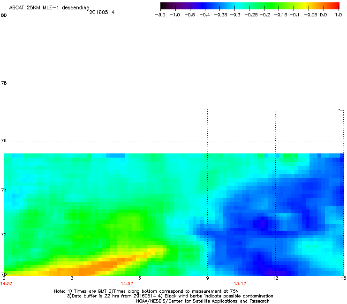Click the '12' longitude axis label

coord(276,278)
